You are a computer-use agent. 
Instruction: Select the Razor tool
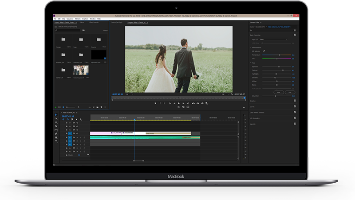[56, 126]
